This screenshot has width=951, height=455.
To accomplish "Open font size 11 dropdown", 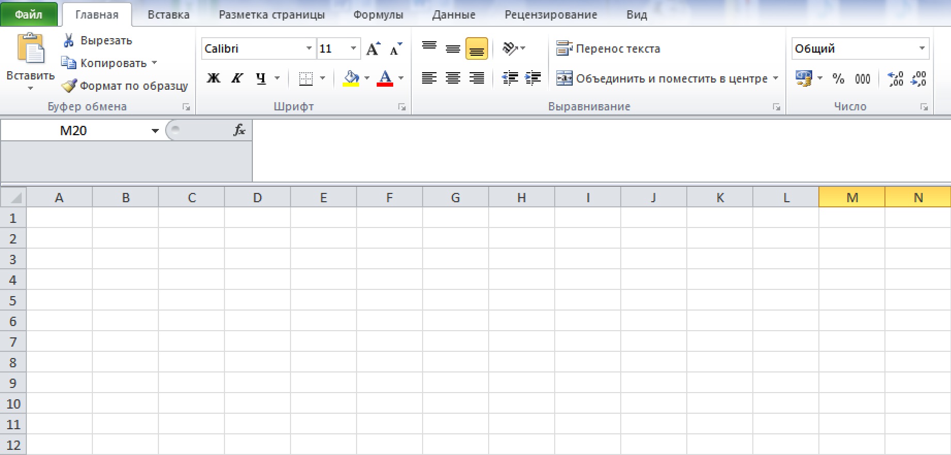I will tap(353, 48).
